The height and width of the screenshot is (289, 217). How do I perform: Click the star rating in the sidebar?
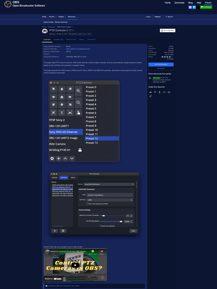(x=167, y=57)
